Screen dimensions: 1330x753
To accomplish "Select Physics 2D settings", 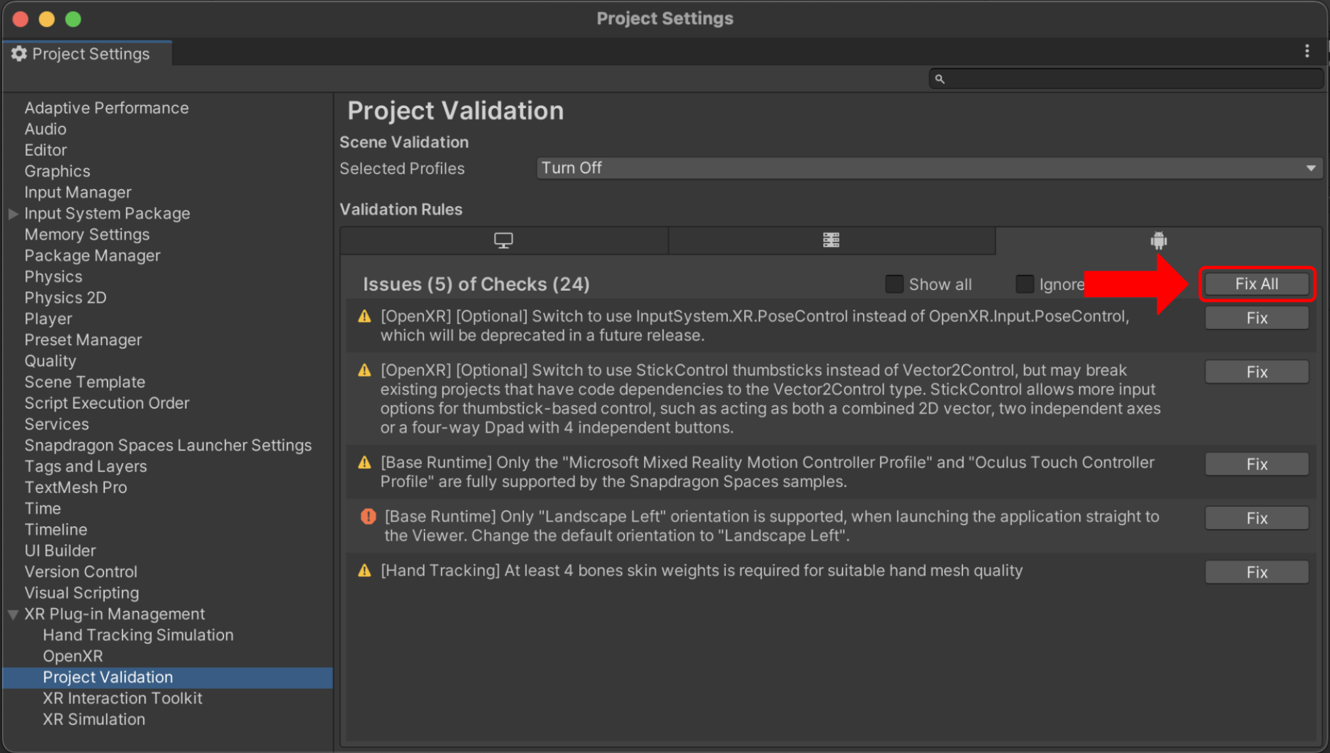I will [x=66, y=298].
